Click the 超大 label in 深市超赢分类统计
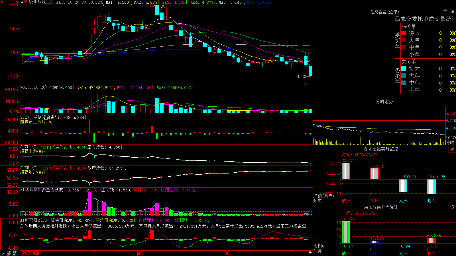456x256 pixels. coord(431,253)
